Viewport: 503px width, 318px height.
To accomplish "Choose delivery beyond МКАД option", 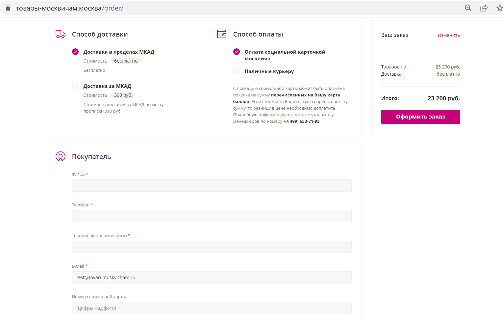I will [x=75, y=86].
